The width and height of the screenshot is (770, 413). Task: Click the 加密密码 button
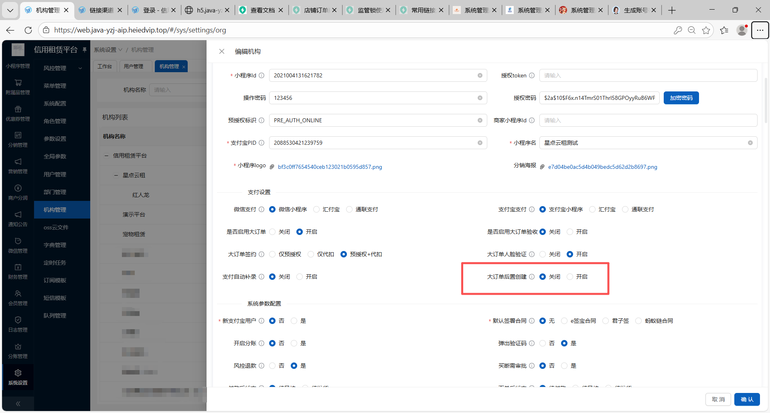point(681,98)
